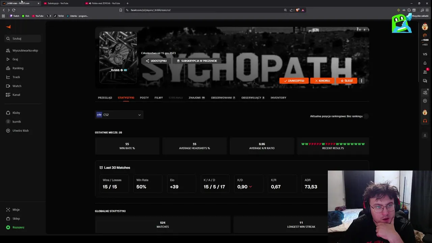Viewport: 432px width, 243px height.
Task: Click the Szukaj search field
Action: (x=23, y=38)
